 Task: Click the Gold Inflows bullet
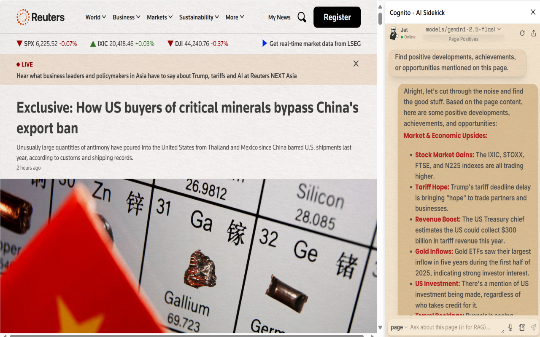(x=473, y=262)
